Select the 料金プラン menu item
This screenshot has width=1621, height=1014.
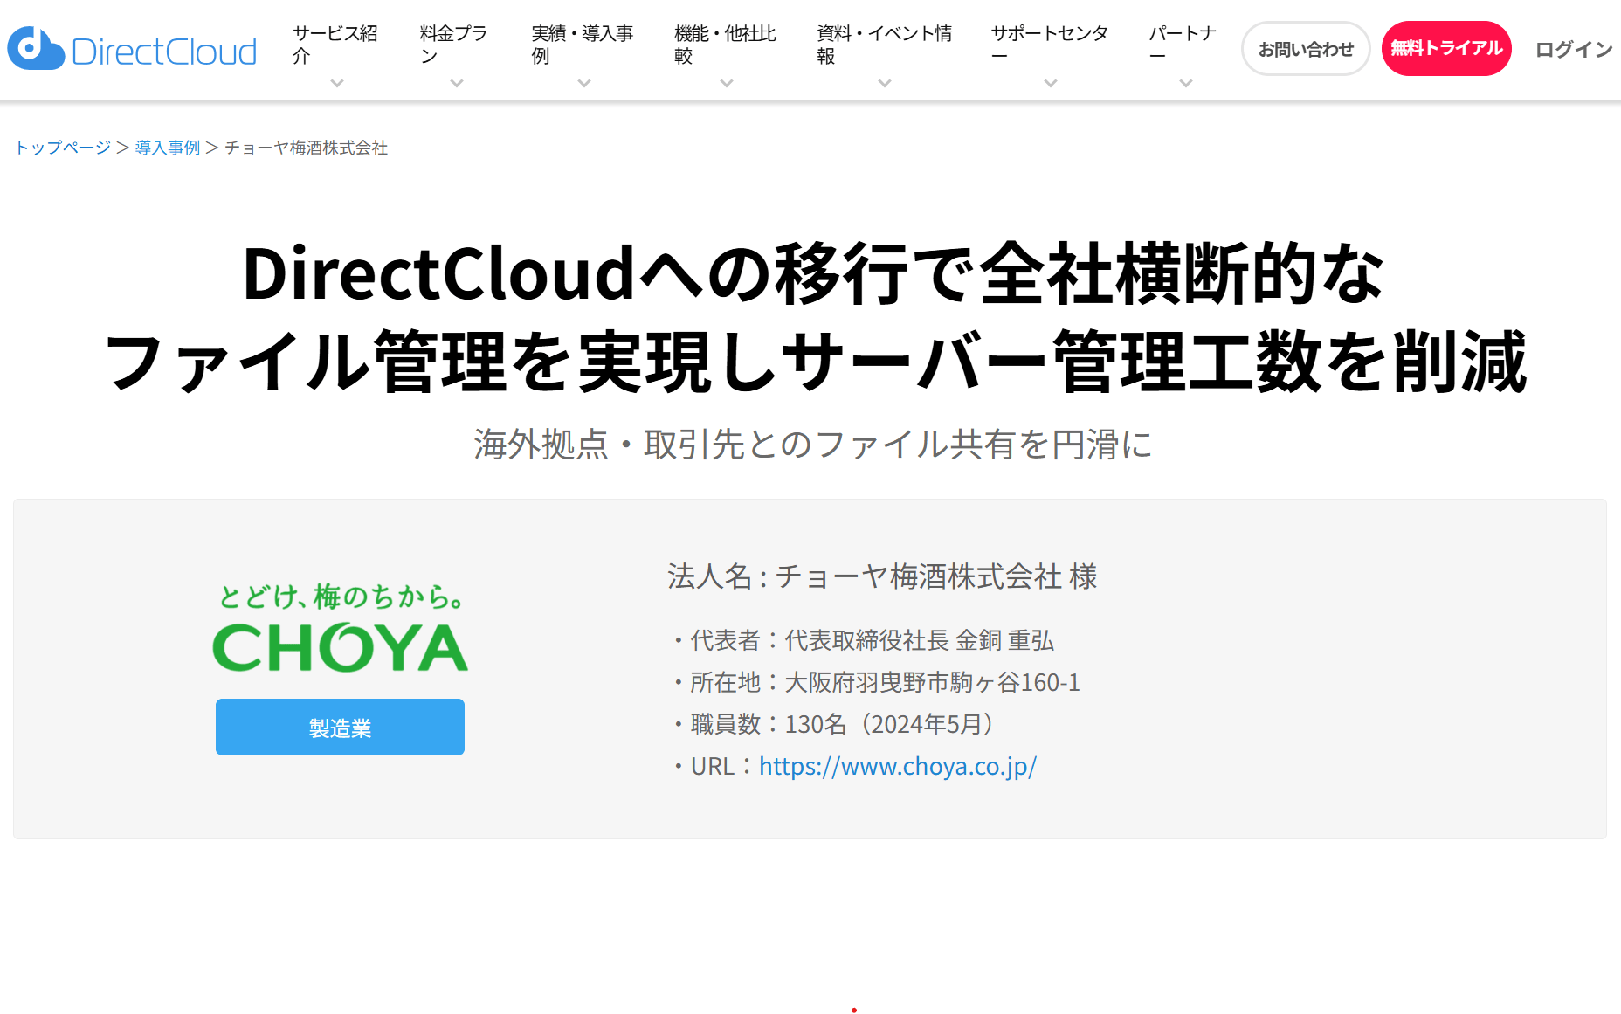click(x=454, y=45)
